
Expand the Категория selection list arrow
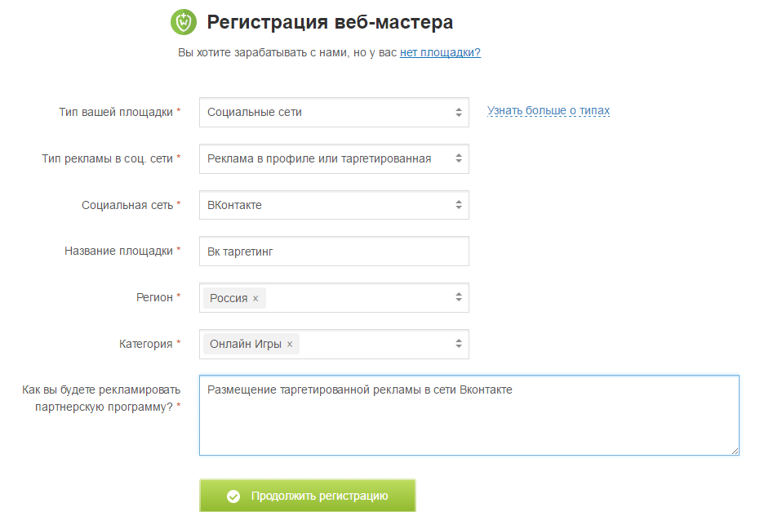click(459, 344)
